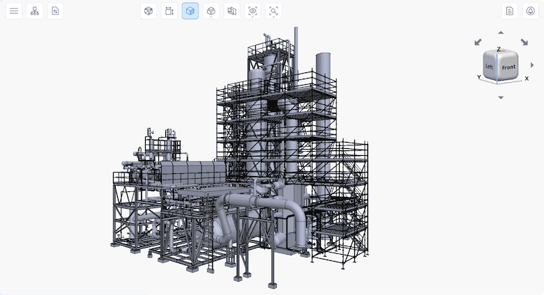Click the camera projection toolbar icon
This screenshot has height=295, width=544.
[169, 11]
